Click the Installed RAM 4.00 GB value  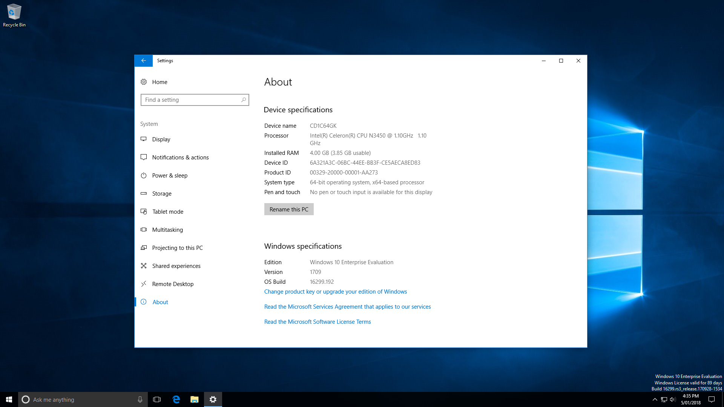tap(340, 153)
